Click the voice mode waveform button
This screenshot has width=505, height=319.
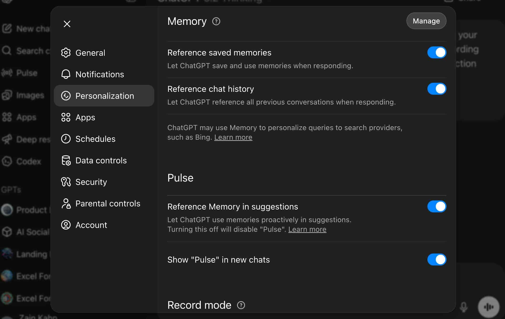(x=488, y=307)
